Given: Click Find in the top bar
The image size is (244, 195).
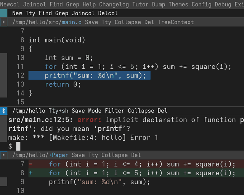Looking at the screenshot, I should (56, 4).
